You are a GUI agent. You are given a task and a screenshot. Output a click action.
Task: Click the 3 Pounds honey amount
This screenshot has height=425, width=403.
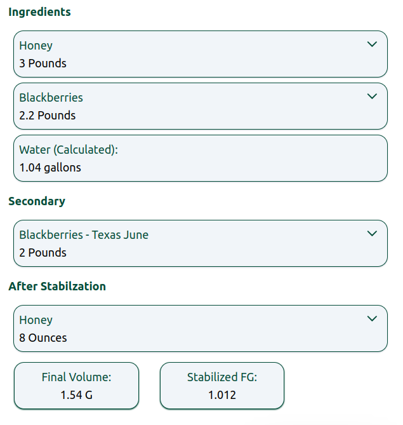coord(43,64)
